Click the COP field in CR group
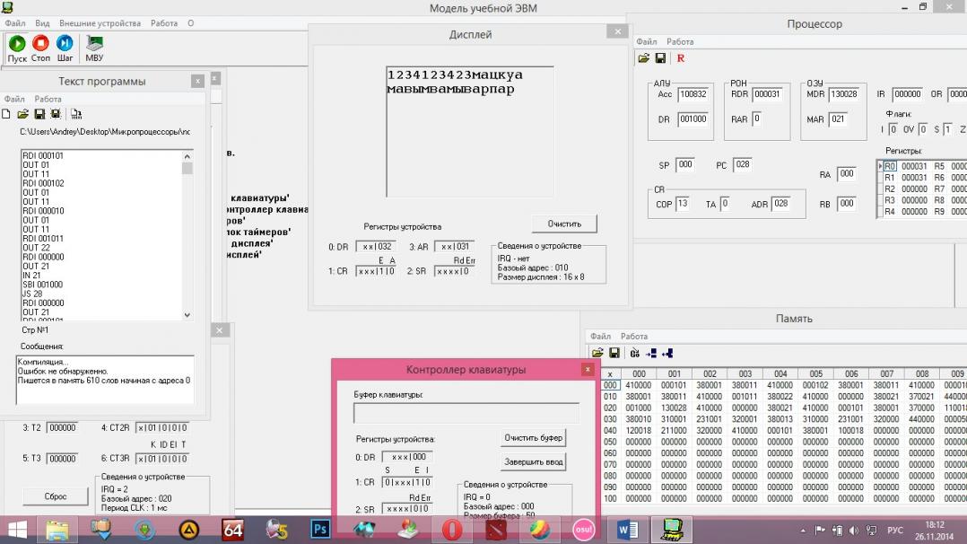967x544 pixels. tap(682, 204)
